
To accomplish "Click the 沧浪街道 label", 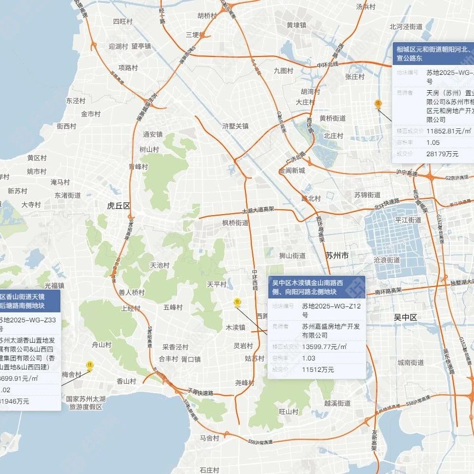I will pos(387,260).
